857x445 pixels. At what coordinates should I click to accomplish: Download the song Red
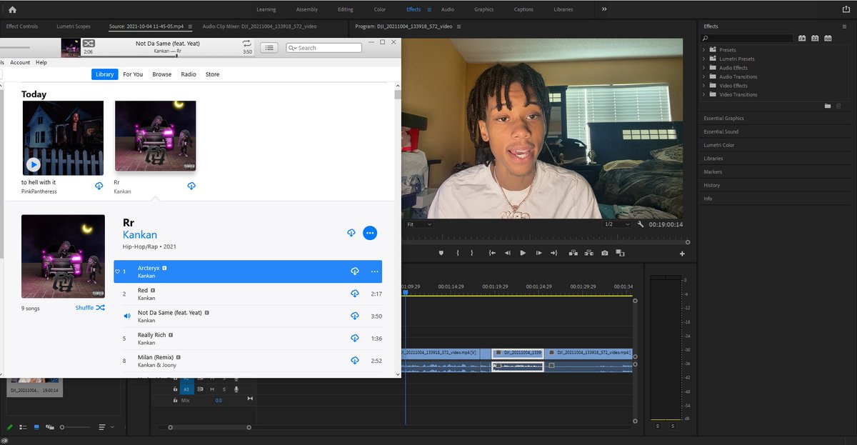355,294
